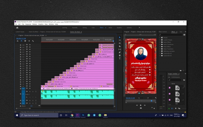Screen dimensions: 203x127
Task: Select the Slip tool
Action: pyautogui.click(x=120, y=50)
